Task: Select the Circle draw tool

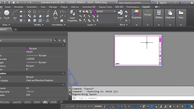Action: pyautogui.click(x=7, y=15)
